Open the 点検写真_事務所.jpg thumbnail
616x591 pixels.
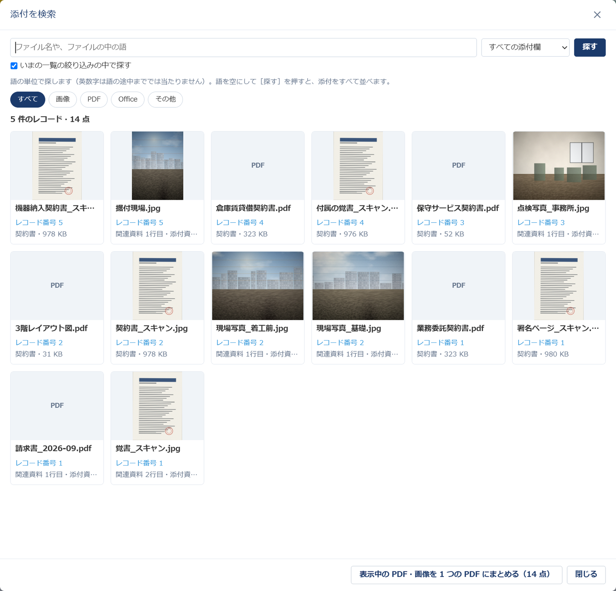pyautogui.click(x=559, y=165)
